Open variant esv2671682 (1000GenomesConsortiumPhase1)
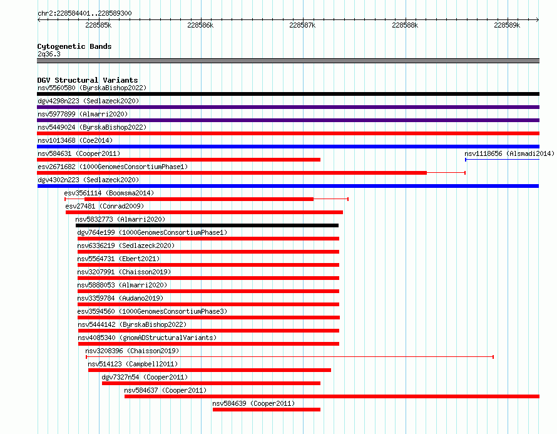The height and width of the screenshot is (434, 557). [x=113, y=167]
